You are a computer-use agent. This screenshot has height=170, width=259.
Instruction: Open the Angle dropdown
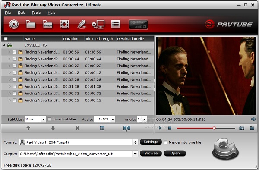coord(144,119)
